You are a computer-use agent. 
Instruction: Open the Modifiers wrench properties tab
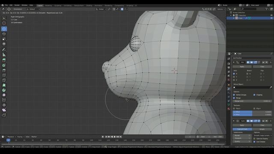[229, 89]
